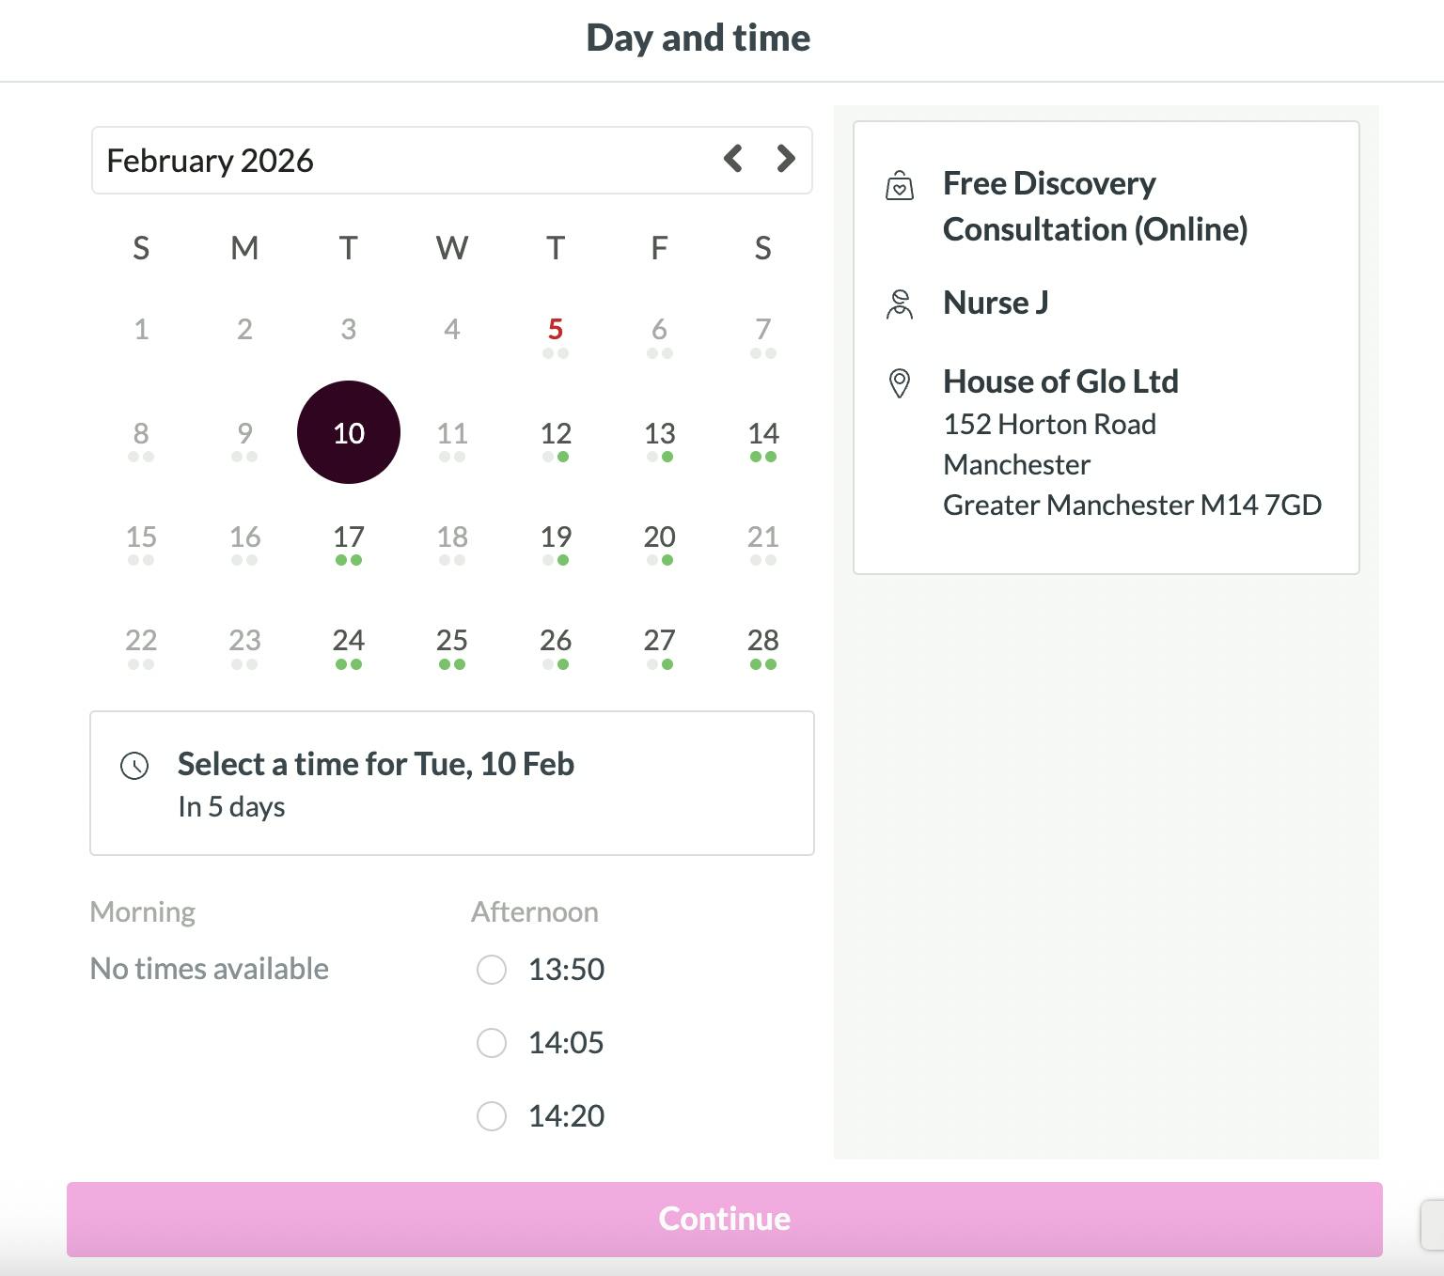Click the selected date 10 circle
1444x1276 pixels.
tap(349, 432)
